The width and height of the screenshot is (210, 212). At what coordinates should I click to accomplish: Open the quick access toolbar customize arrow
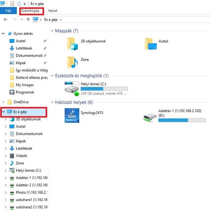coord(24,4)
